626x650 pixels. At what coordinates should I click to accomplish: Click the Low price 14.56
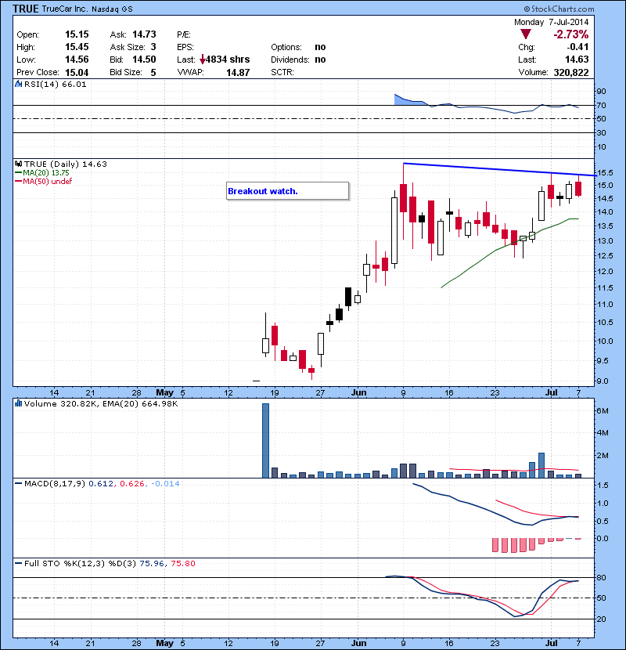77,60
